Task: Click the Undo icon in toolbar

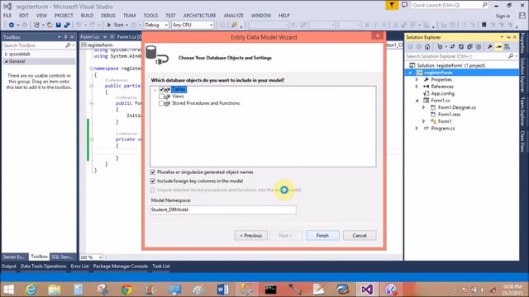Action: 79,25
